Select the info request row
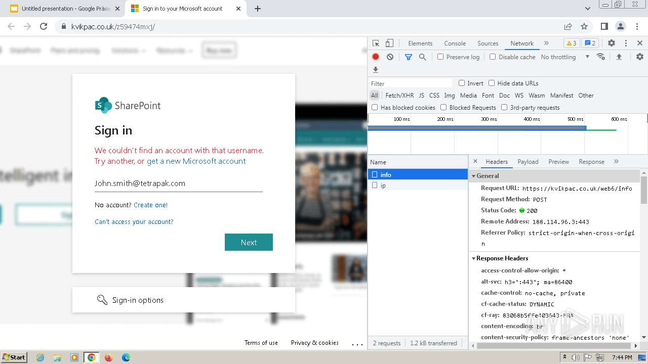Screen dimensions: 648x364 [x=418, y=174]
